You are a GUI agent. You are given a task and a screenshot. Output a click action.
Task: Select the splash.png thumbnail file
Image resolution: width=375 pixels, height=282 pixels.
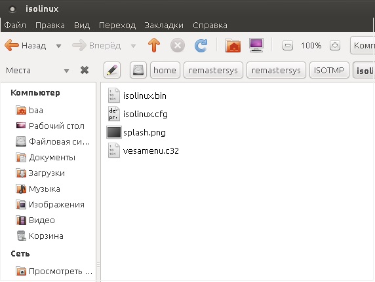[136, 132]
